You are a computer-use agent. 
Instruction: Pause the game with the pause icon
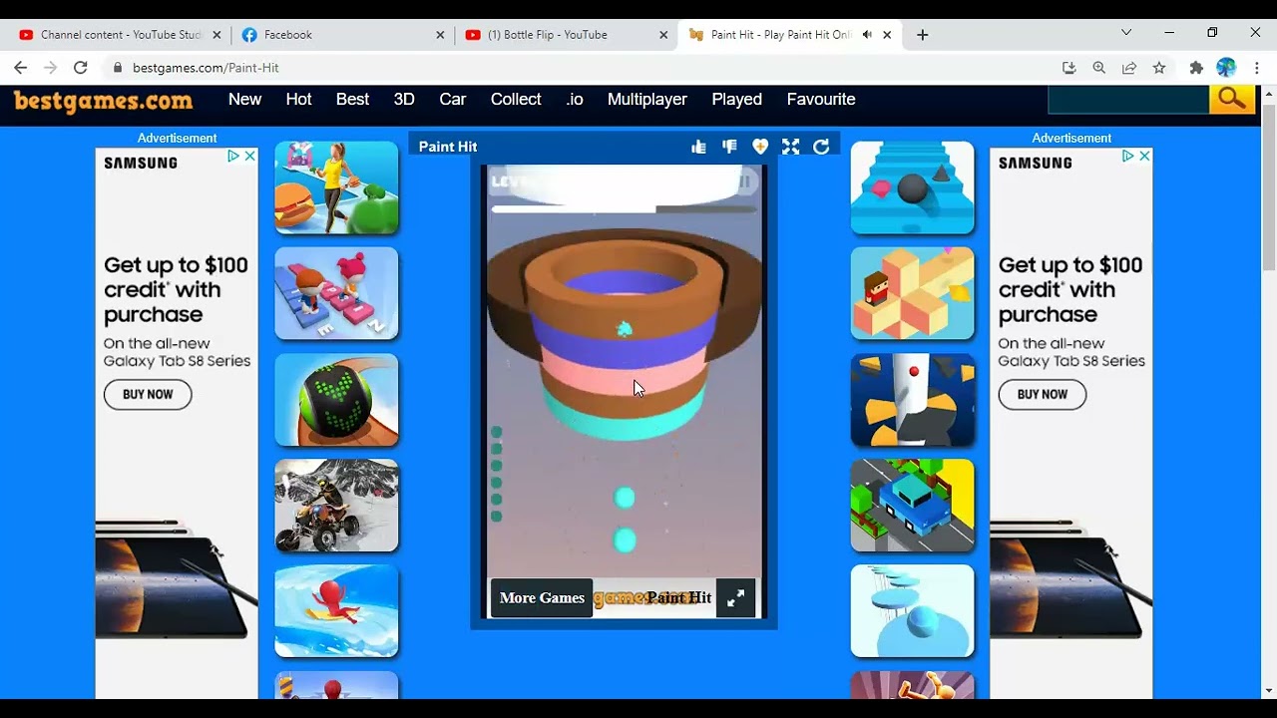(744, 181)
